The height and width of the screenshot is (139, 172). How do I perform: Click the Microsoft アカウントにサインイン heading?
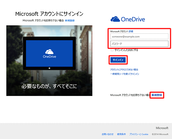(x=49, y=14)
